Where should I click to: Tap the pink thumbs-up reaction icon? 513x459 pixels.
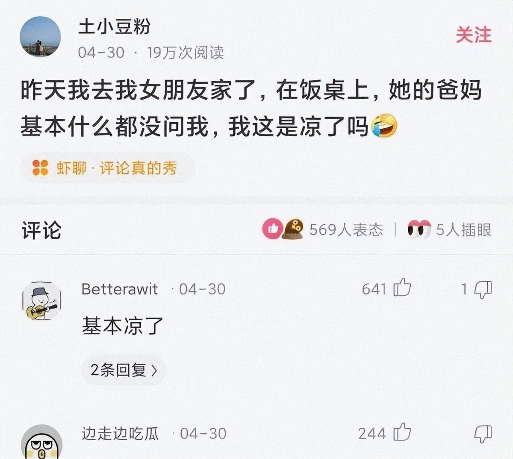272,229
